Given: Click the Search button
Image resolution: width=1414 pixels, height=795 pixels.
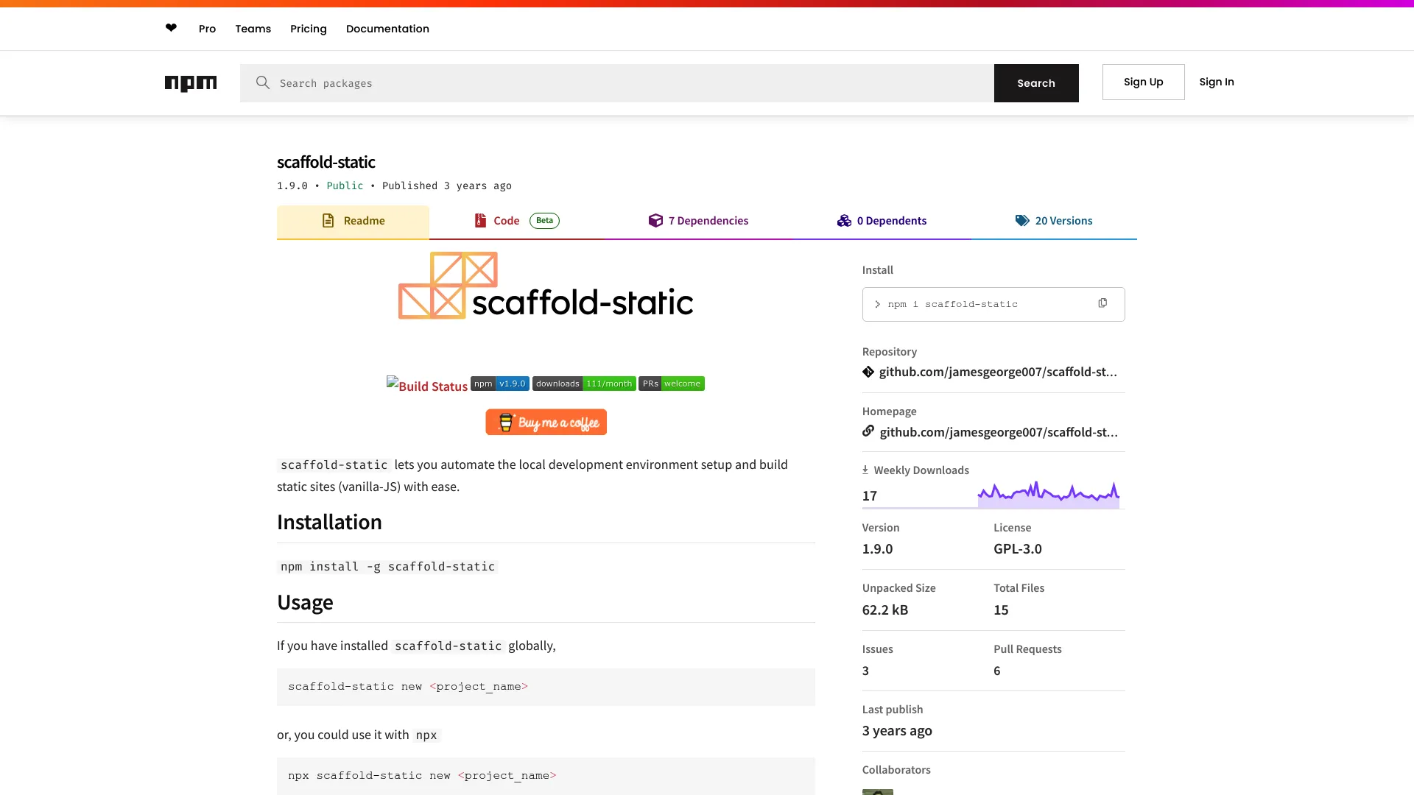Looking at the screenshot, I should (1036, 83).
